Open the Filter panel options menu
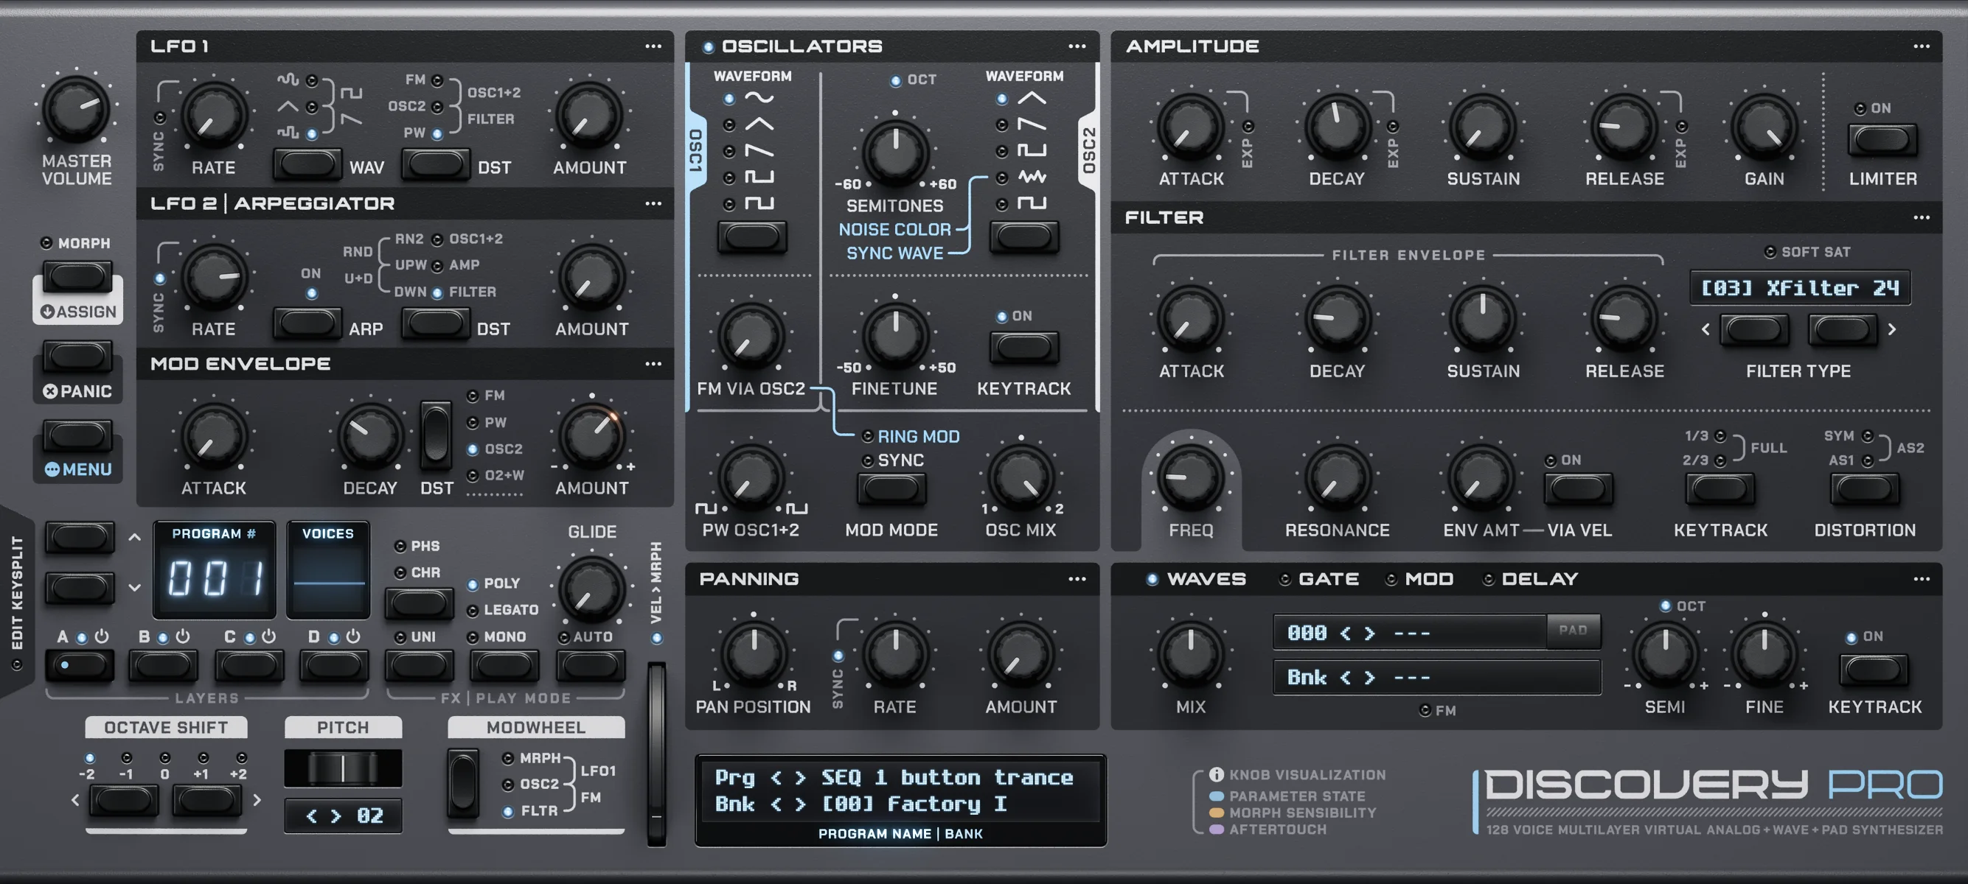Screen dimensions: 1968x884 (x=1922, y=217)
